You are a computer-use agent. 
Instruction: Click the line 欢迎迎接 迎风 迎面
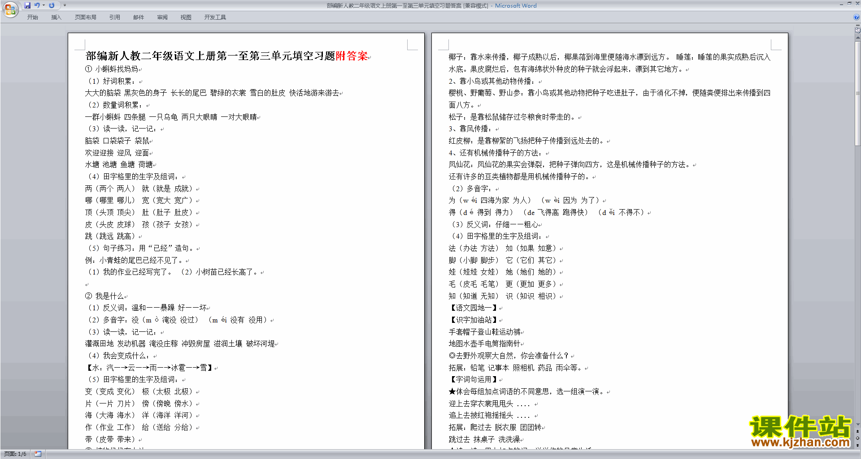click(x=117, y=153)
